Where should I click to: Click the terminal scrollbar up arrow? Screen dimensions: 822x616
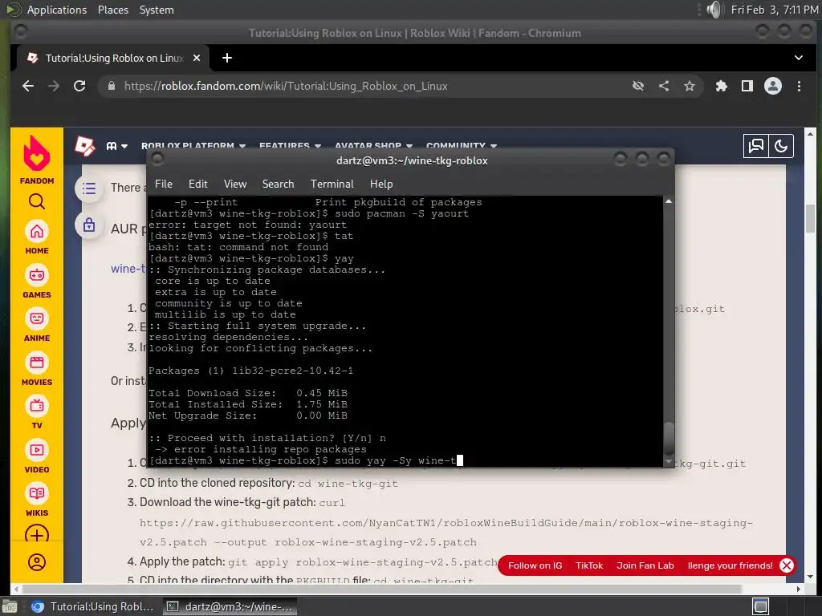click(669, 201)
